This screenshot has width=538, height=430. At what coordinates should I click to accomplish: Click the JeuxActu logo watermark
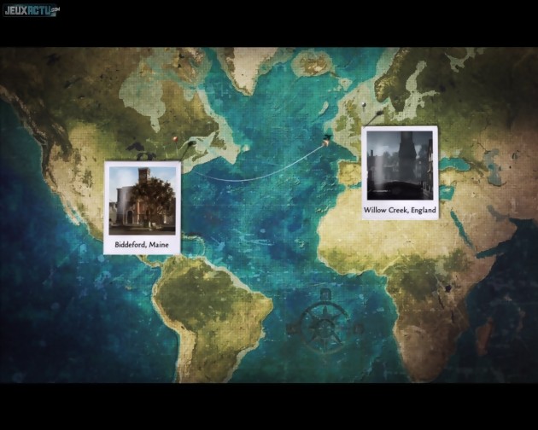pyautogui.click(x=32, y=11)
